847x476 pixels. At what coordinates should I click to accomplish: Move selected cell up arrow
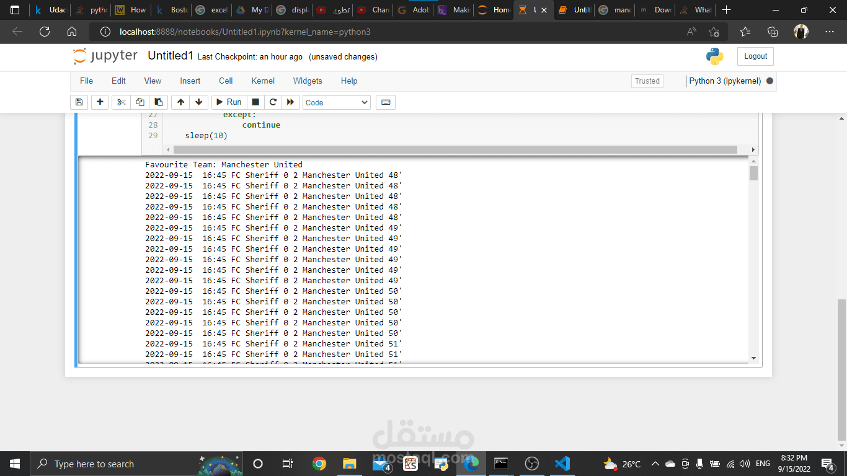[x=180, y=102]
